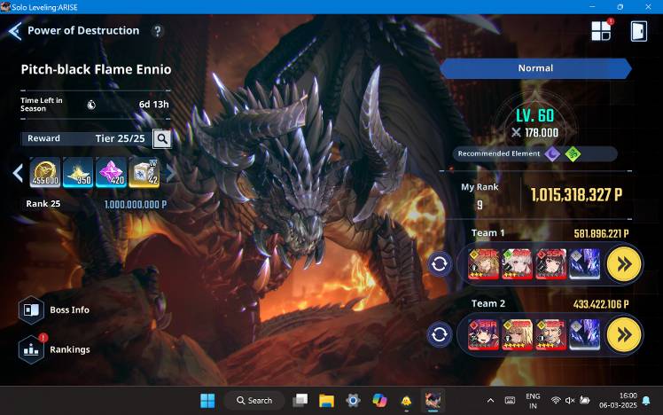The height and width of the screenshot is (415, 663).
Task: Click the back arrow beside Power of Destruction
Action: coord(14,31)
